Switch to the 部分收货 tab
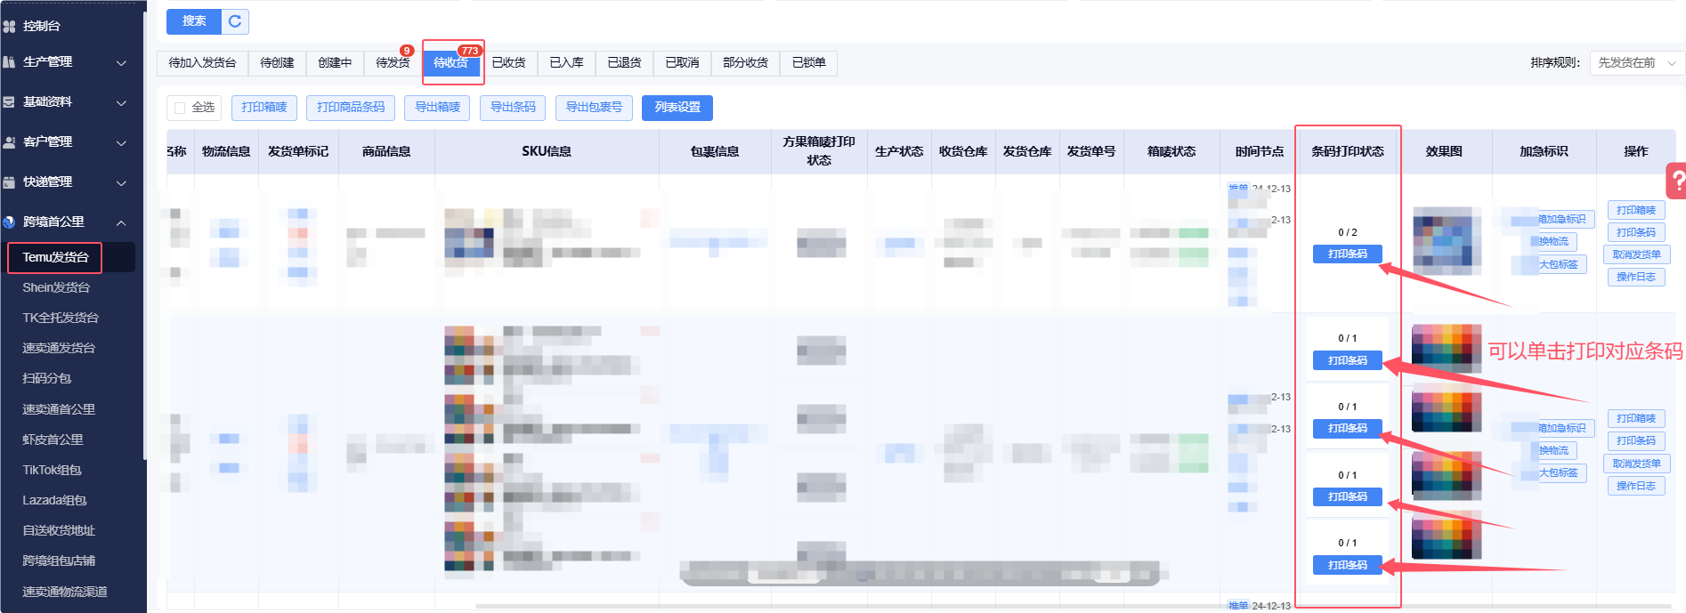The height and width of the screenshot is (613, 1686). pyautogui.click(x=746, y=63)
